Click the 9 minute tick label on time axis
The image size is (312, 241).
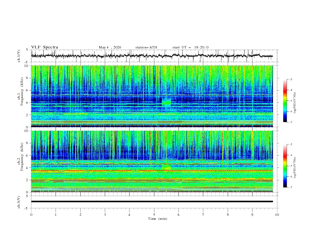(x=252, y=215)
